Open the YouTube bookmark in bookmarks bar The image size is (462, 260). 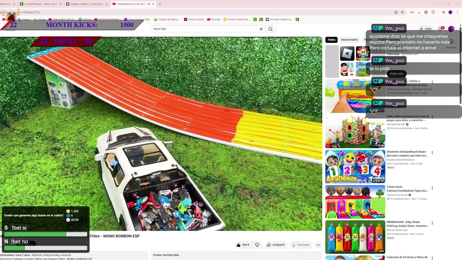[x=214, y=19]
